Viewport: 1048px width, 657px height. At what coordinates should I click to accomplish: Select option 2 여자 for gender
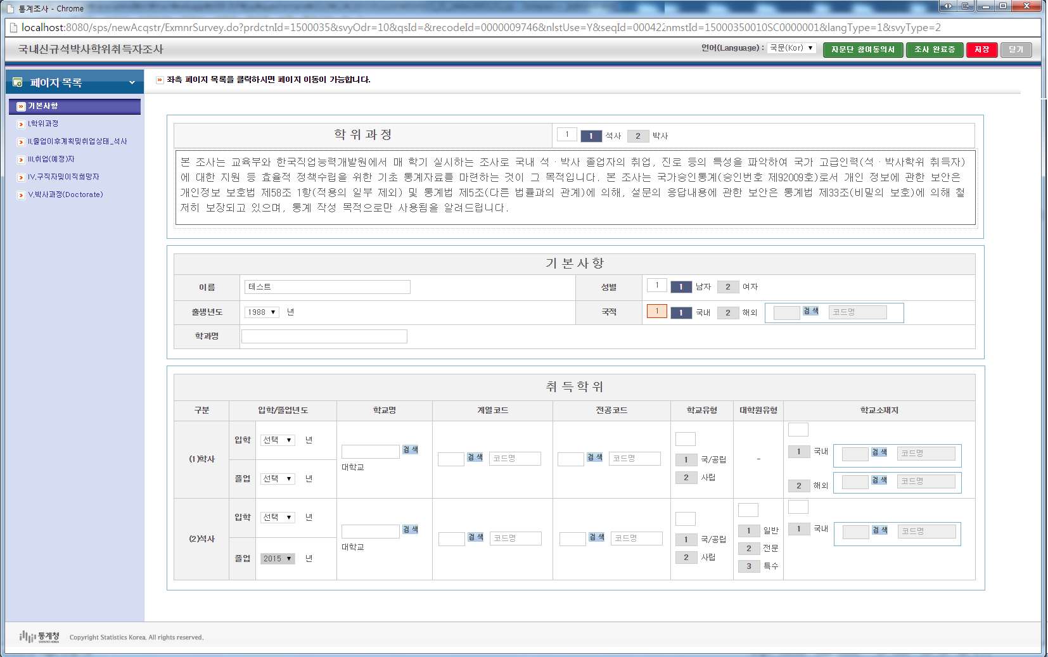[x=727, y=287]
